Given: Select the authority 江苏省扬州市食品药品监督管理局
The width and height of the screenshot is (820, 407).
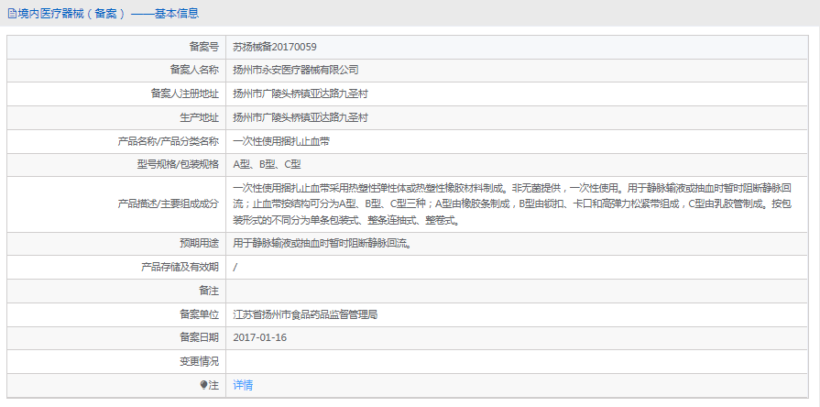Looking at the screenshot, I should coord(305,314).
